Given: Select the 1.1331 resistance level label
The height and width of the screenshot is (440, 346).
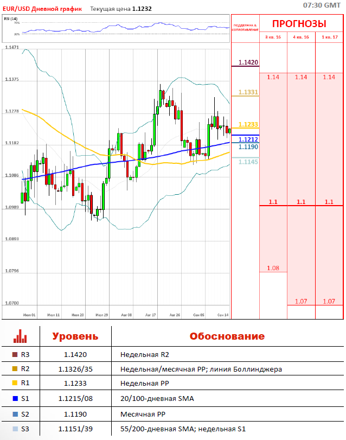Looking at the screenshot, I should 248,92.
